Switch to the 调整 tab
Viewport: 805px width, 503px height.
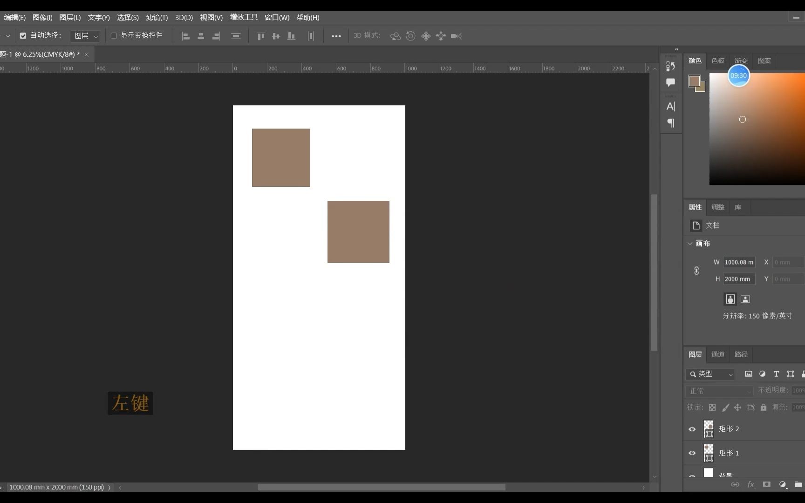tap(718, 207)
